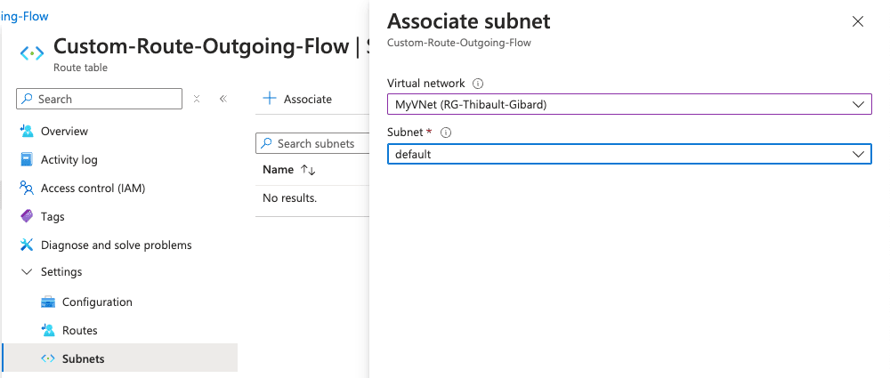890x378 pixels.
Task: Click the Name column header
Action: (278, 170)
